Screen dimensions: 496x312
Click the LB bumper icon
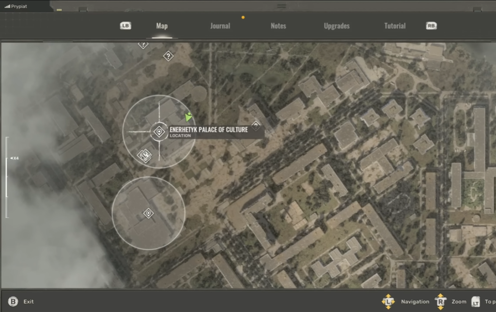pos(125,26)
